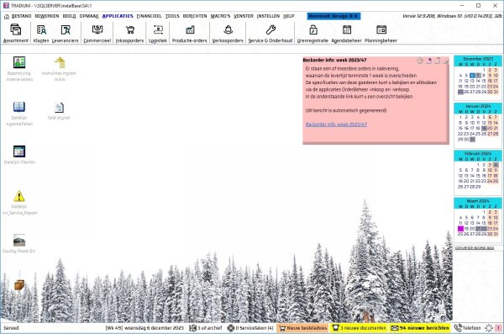Open Inkooporders shopping cart icon
This screenshot has height=334, width=504.
click(x=129, y=34)
